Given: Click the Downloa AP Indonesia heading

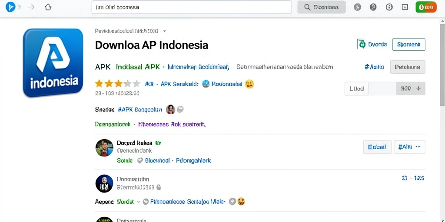Looking at the screenshot, I should (x=151, y=45).
